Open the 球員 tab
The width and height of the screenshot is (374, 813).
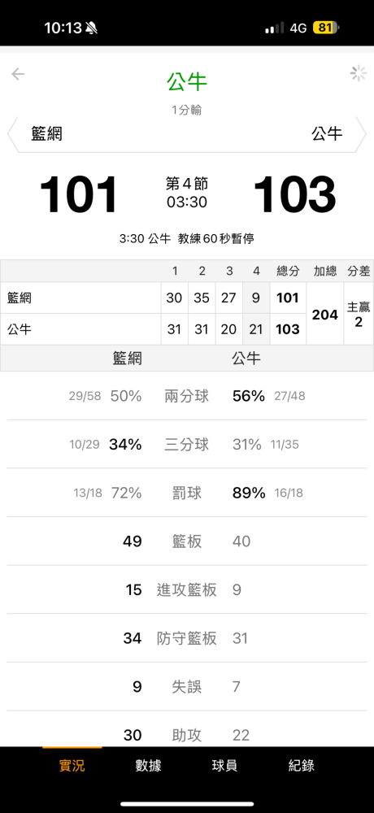(225, 765)
